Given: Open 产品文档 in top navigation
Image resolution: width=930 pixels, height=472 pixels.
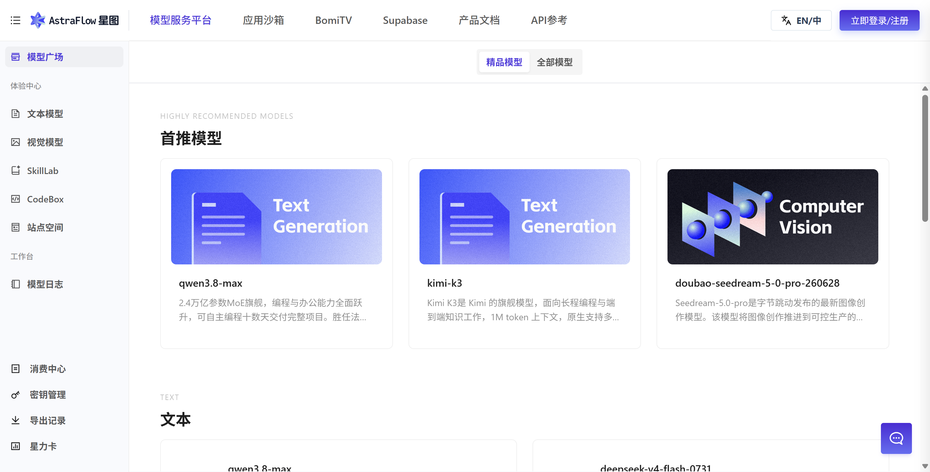Looking at the screenshot, I should tap(479, 20).
